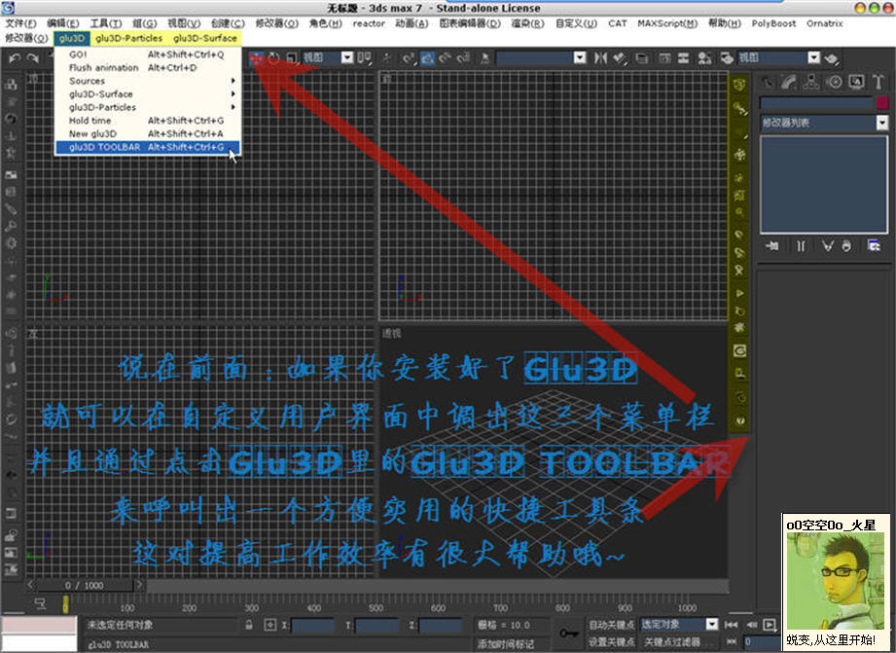This screenshot has width=896, height=653.
Task: Click the magenta object color swatch
Action: [881, 103]
